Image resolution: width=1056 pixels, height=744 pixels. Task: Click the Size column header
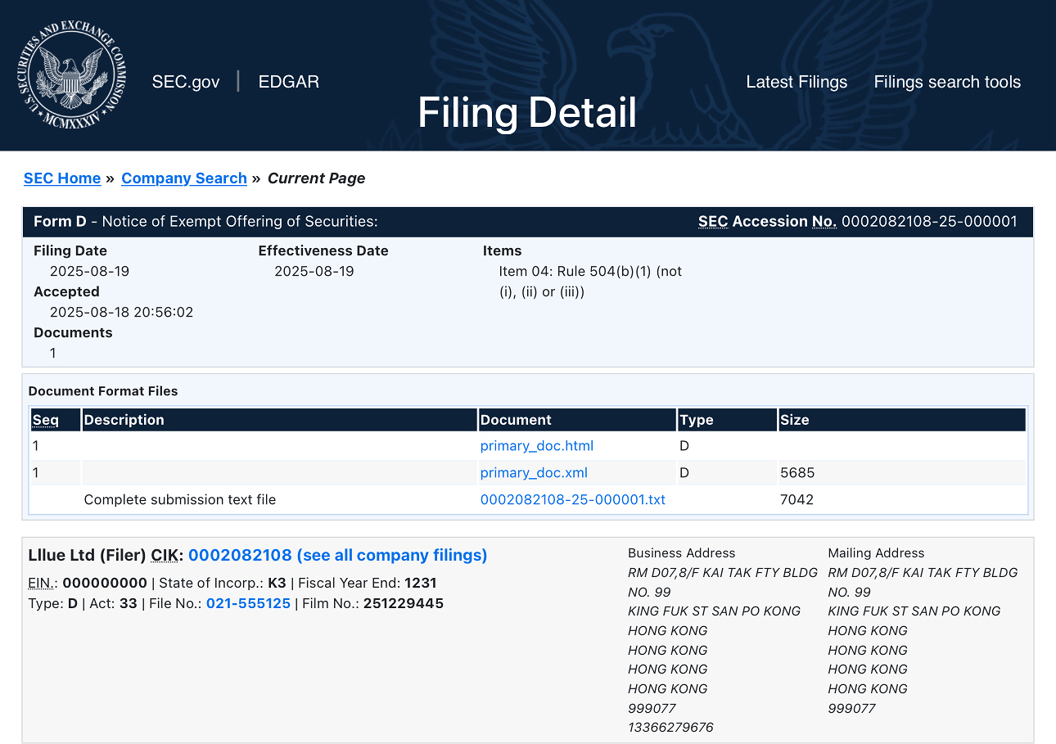pyautogui.click(x=794, y=420)
